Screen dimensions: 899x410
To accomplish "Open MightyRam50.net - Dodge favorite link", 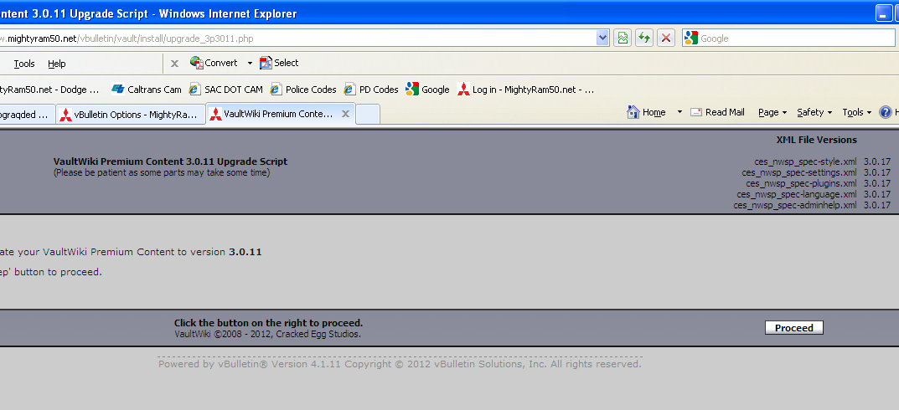I will [50, 90].
